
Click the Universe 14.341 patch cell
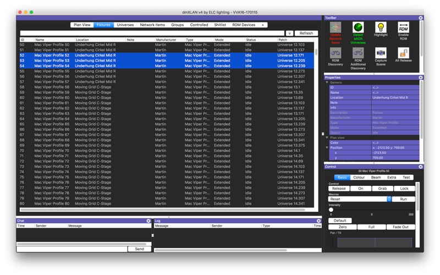click(291, 204)
